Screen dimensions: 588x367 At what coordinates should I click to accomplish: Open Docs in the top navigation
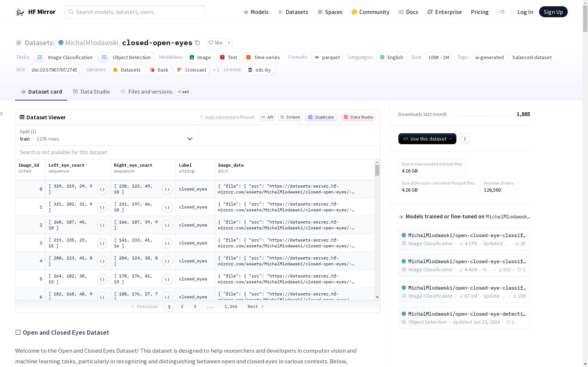coord(408,12)
